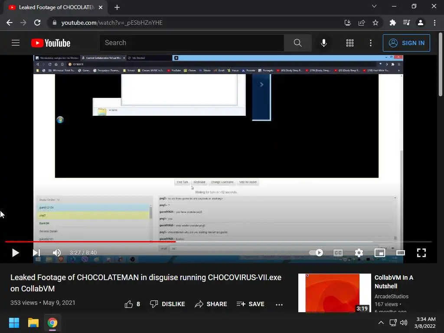Screen dimensions: 444x333
Task: Toggle autoplay switch in player
Action: tap(316, 253)
